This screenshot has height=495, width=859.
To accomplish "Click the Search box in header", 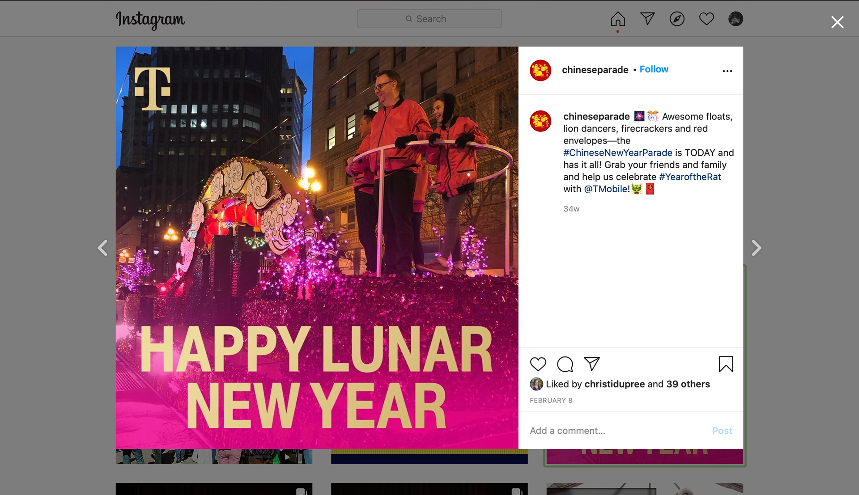I will (x=429, y=19).
